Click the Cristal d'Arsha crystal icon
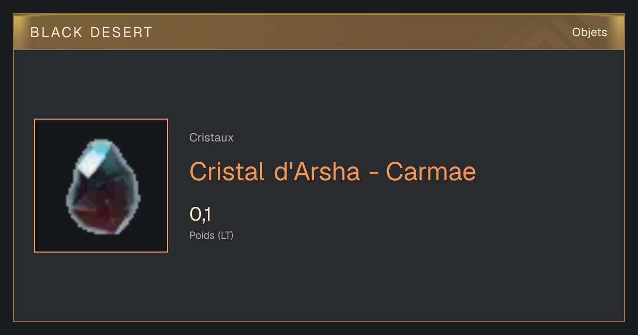 [104, 186]
